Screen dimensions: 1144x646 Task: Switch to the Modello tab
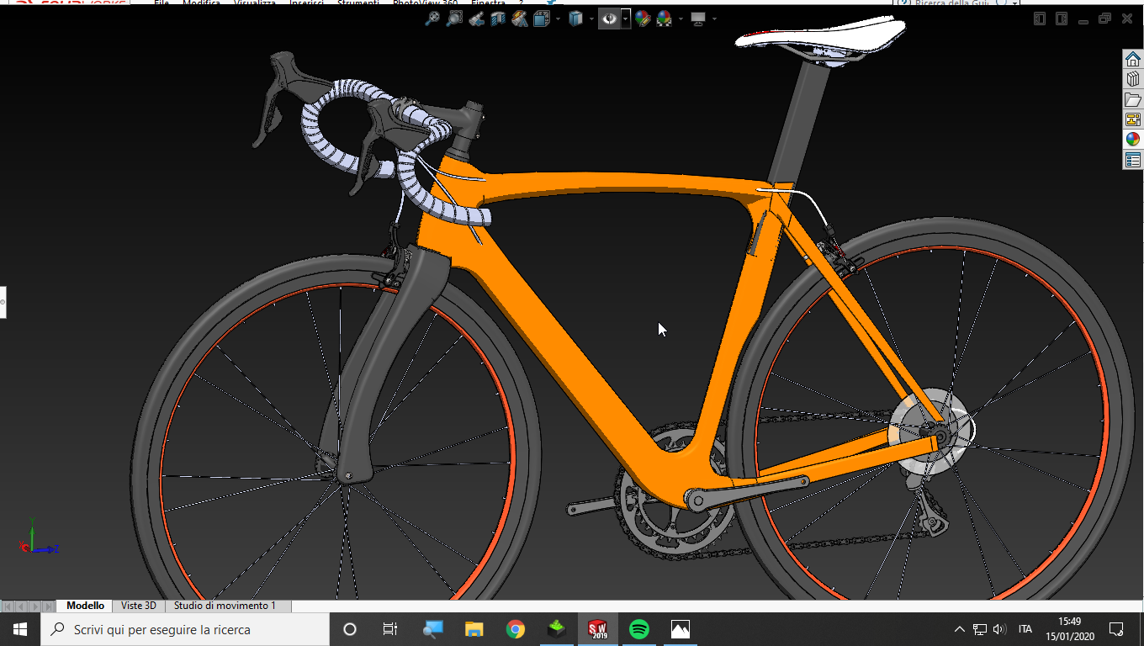point(85,606)
